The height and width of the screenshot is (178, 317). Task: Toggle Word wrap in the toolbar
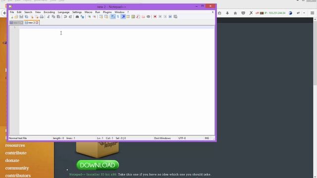coord(113,17)
